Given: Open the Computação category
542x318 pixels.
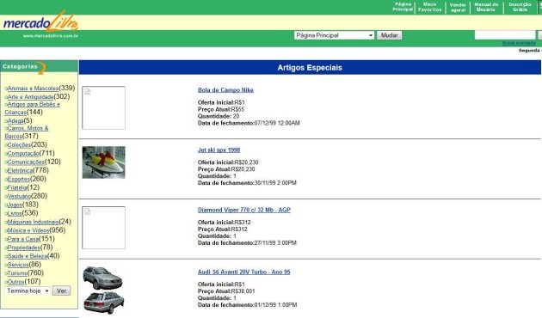Looking at the screenshot, I should [23, 154].
